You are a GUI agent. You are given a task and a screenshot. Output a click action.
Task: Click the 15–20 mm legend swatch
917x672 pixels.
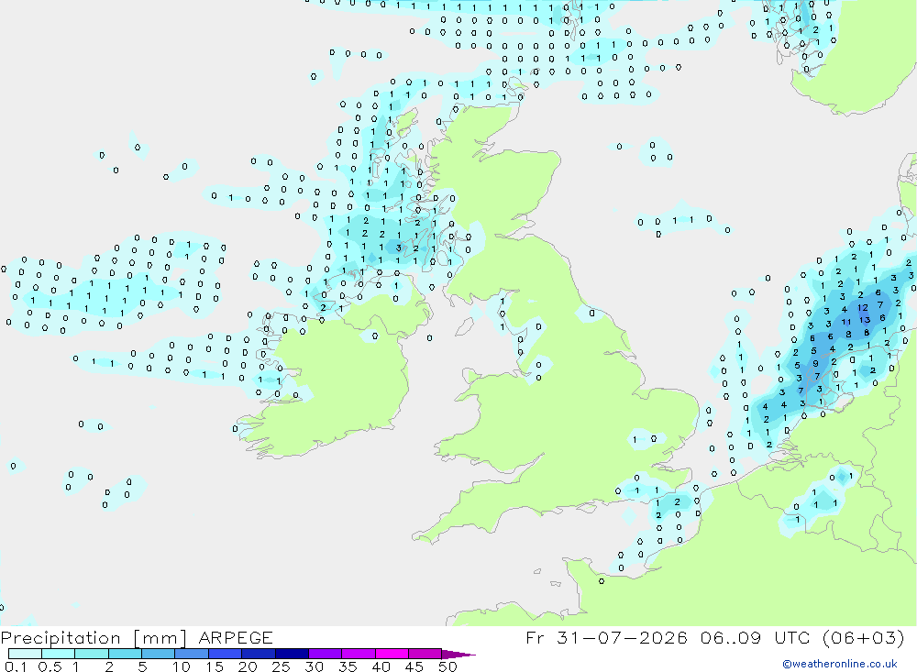[x=226, y=654]
